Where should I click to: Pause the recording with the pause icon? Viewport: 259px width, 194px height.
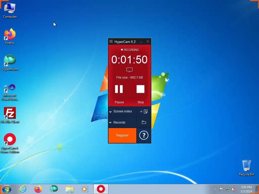click(119, 89)
